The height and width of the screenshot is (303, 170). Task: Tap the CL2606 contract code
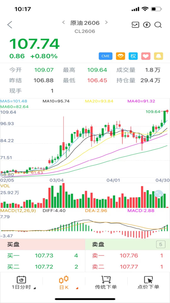(85, 31)
